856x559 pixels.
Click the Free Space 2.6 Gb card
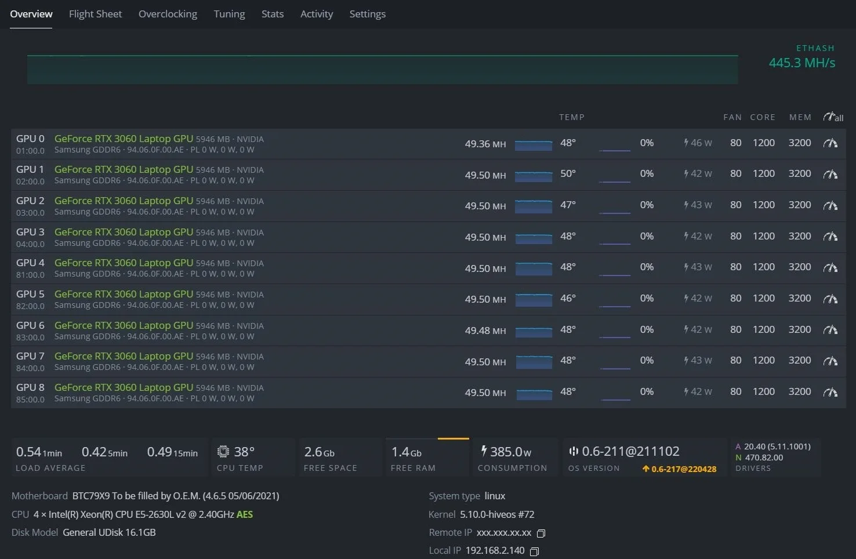[340, 458]
